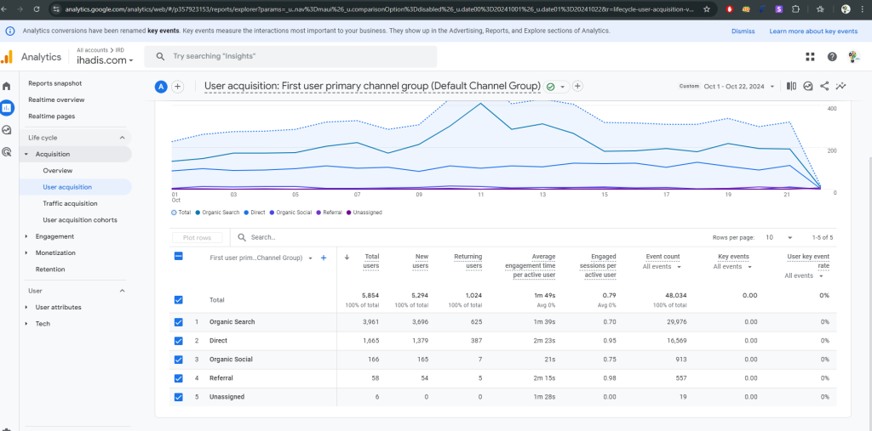Collapse the Life cycle section
This screenshot has width=872, height=431.
pyautogui.click(x=122, y=138)
